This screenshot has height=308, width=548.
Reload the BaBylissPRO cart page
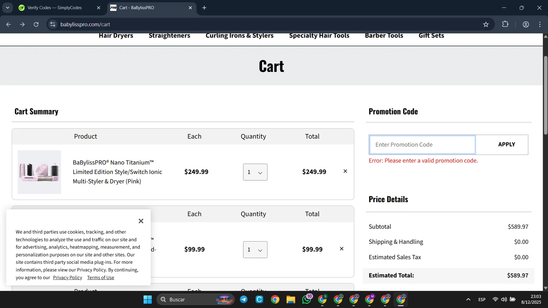click(36, 24)
